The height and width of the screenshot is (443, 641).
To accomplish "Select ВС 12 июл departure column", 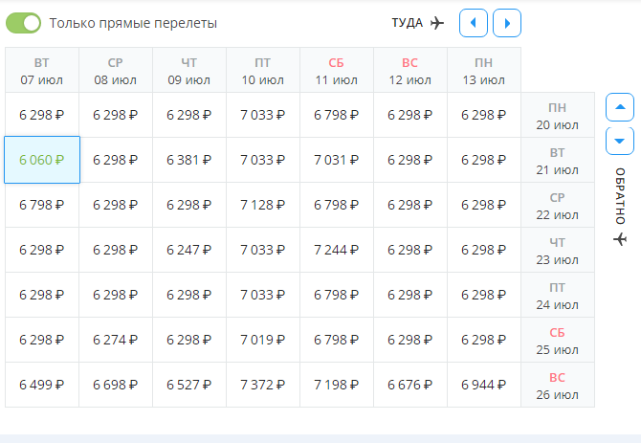I will [x=410, y=71].
